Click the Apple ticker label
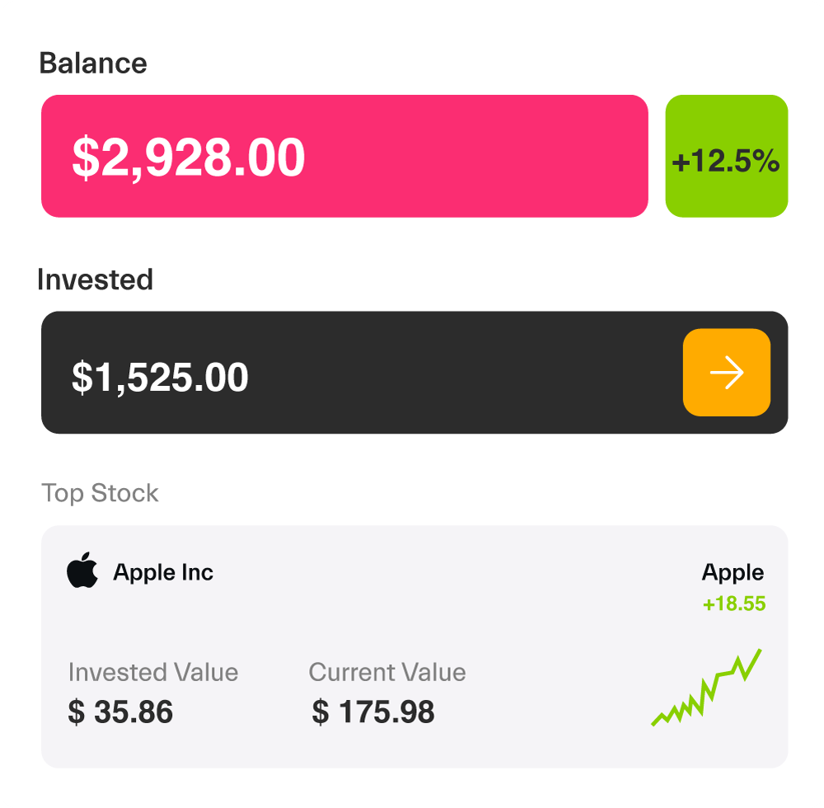This screenshot has height=808, width=824. tap(733, 573)
